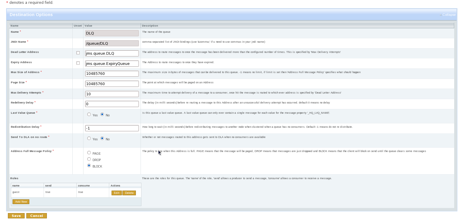
Task: Click the Redelivery Delay input field
Action: pyautogui.click(x=112, y=104)
